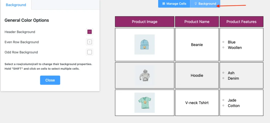Image resolution: width=270 pixels, height=123 pixels.
Task: Select the Product Image header cell
Action: click(145, 22)
